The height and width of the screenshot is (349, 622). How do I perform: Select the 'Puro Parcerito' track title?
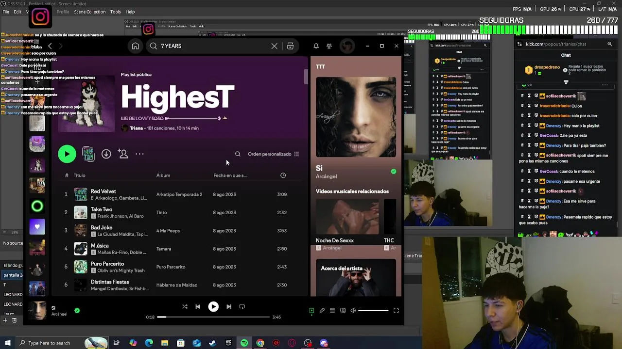[x=107, y=264]
